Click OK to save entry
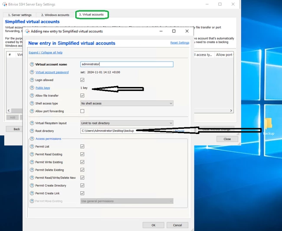 click(154, 225)
